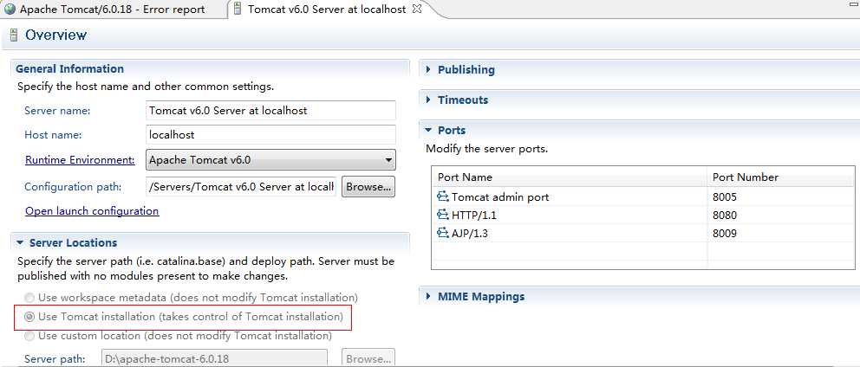Click Browse next to Server path
This screenshot has width=860, height=367.
coord(368,359)
